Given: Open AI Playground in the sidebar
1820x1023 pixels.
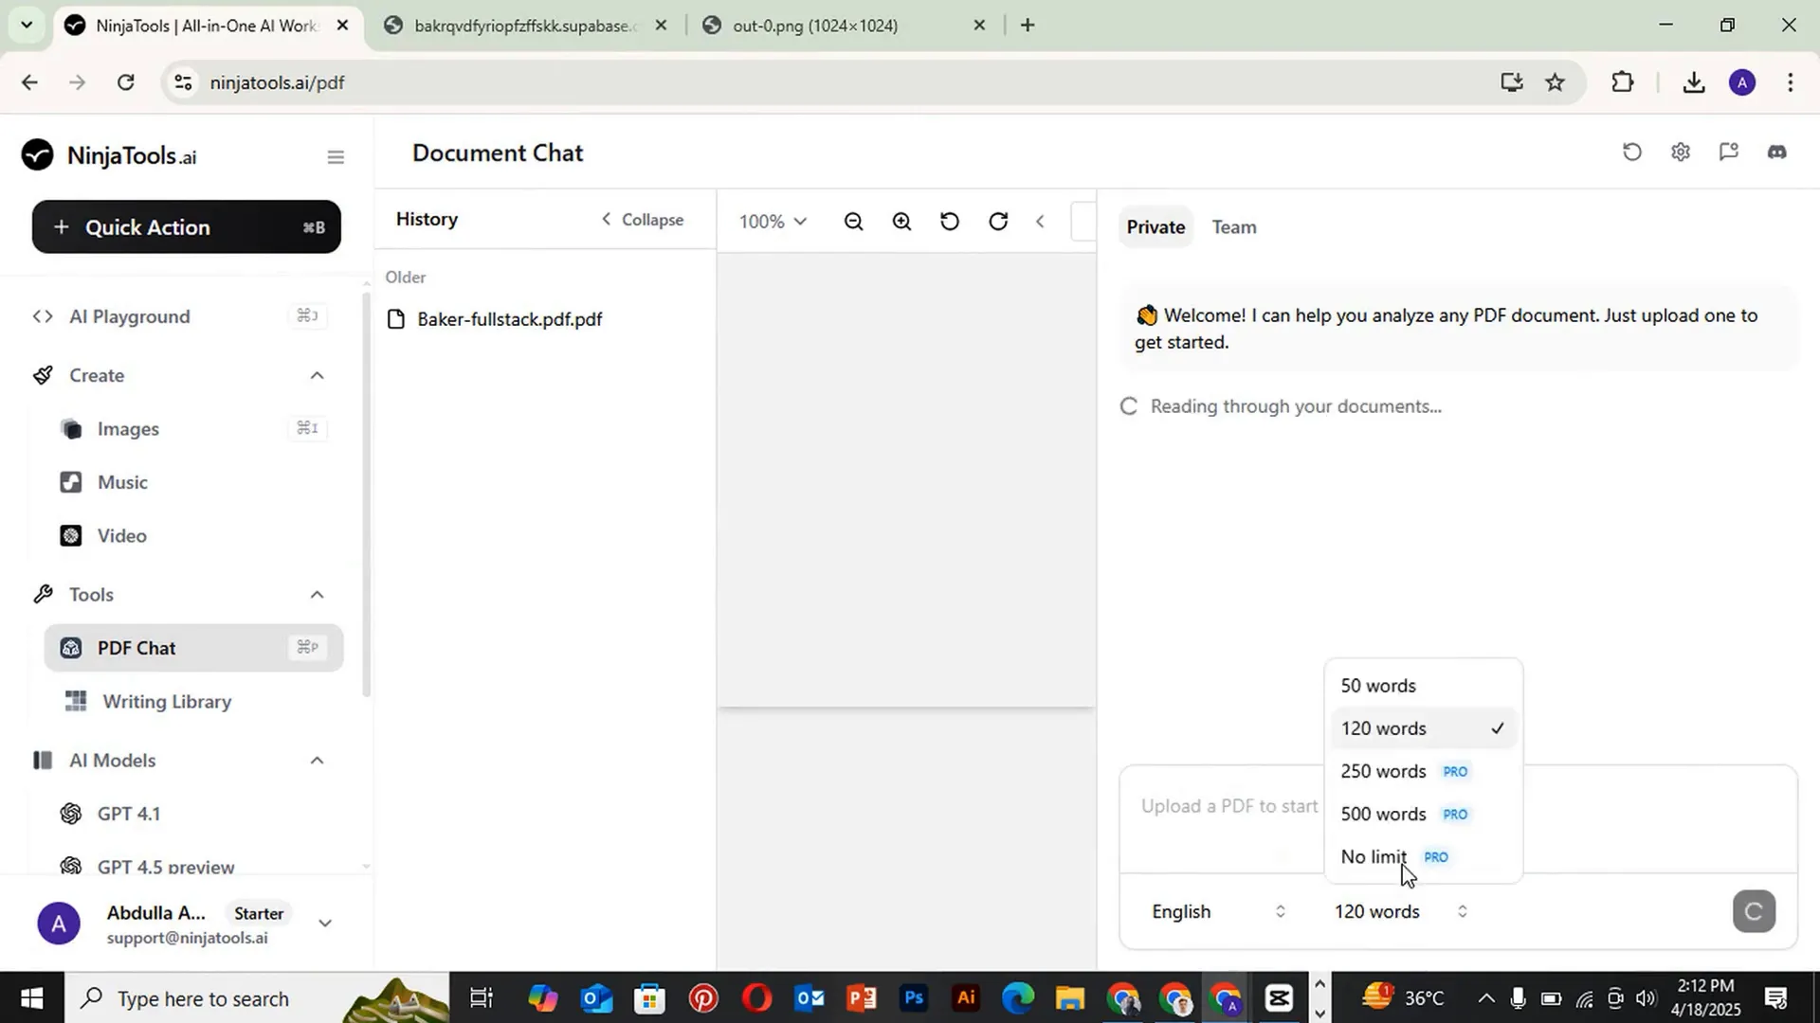Looking at the screenshot, I should 180,316.
